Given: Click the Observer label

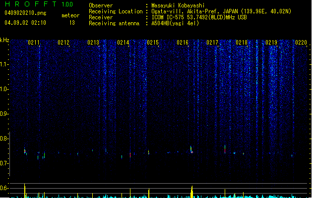Looking at the screenshot, I should [x=101, y=5].
